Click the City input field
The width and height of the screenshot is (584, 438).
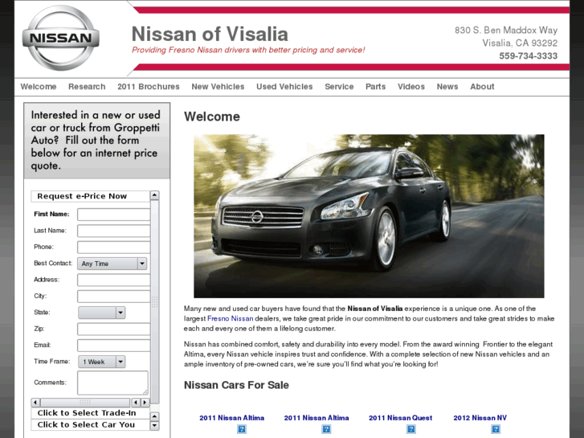113,297
